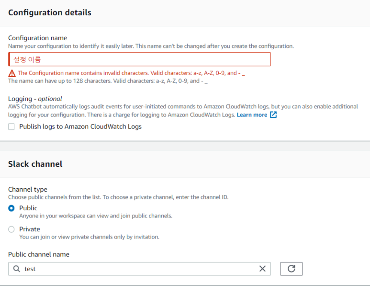The height and width of the screenshot is (286, 370).
Task: Enable Publish logs to Amazon CloudWatch Logs
Action: coord(11,126)
